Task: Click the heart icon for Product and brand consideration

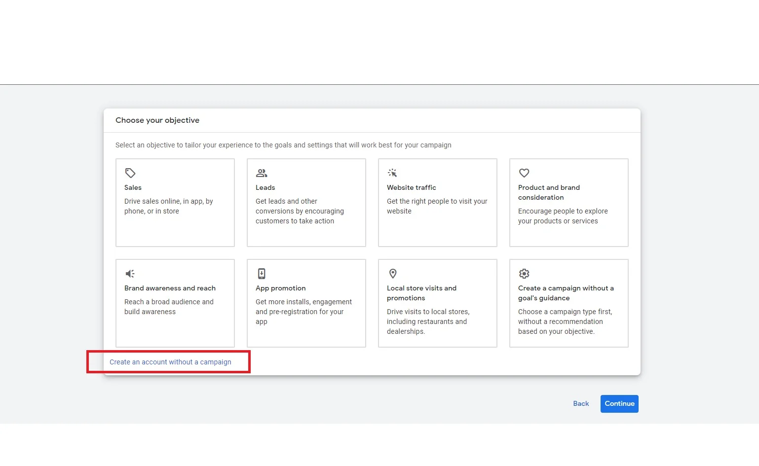Action: coord(524,173)
